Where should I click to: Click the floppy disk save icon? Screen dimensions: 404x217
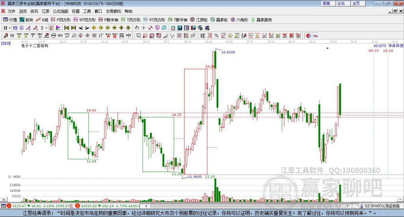[193, 28]
